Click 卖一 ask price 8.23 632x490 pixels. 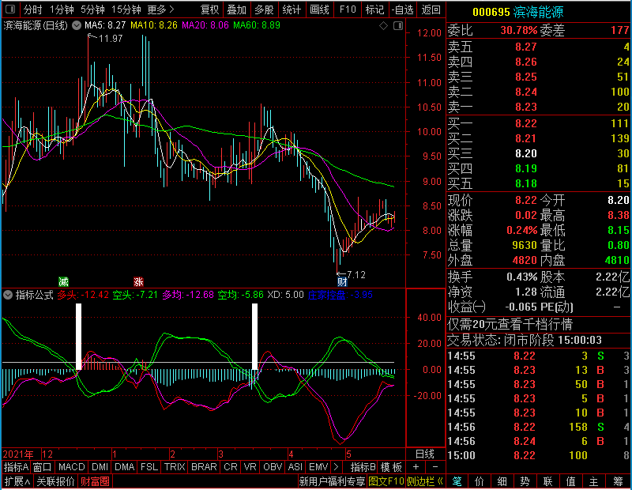tap(526, 107)
